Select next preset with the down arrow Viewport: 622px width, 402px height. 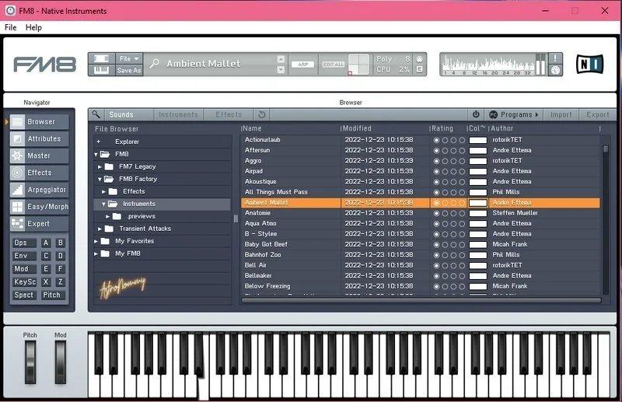tap(281, 70)
